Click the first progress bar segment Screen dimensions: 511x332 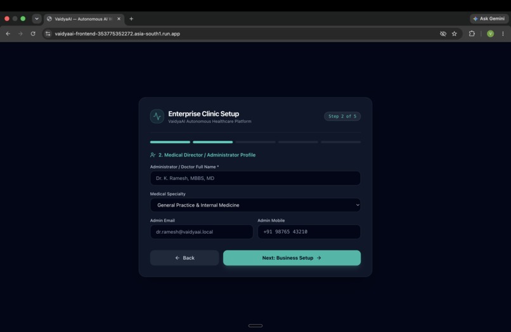[170, 142]
